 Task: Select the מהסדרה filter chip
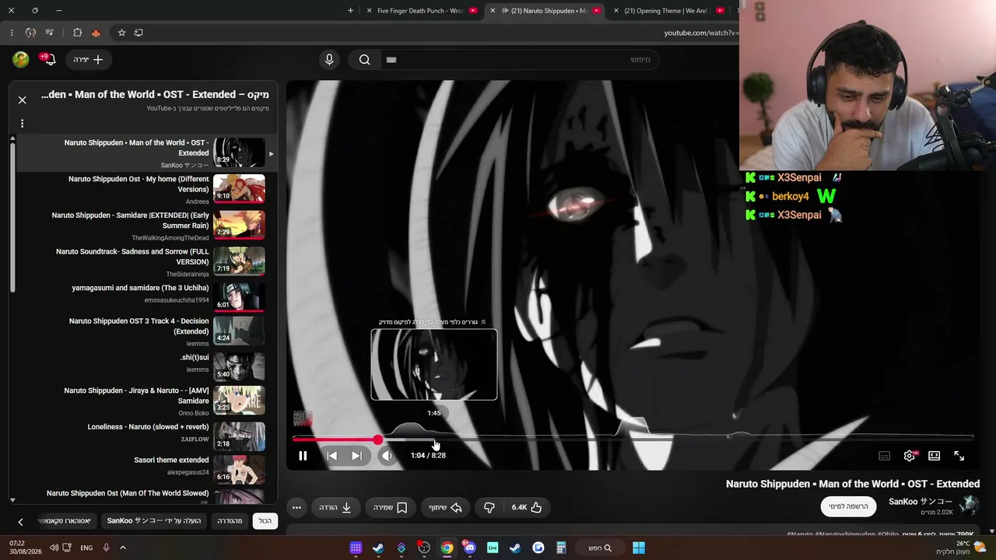230,521
